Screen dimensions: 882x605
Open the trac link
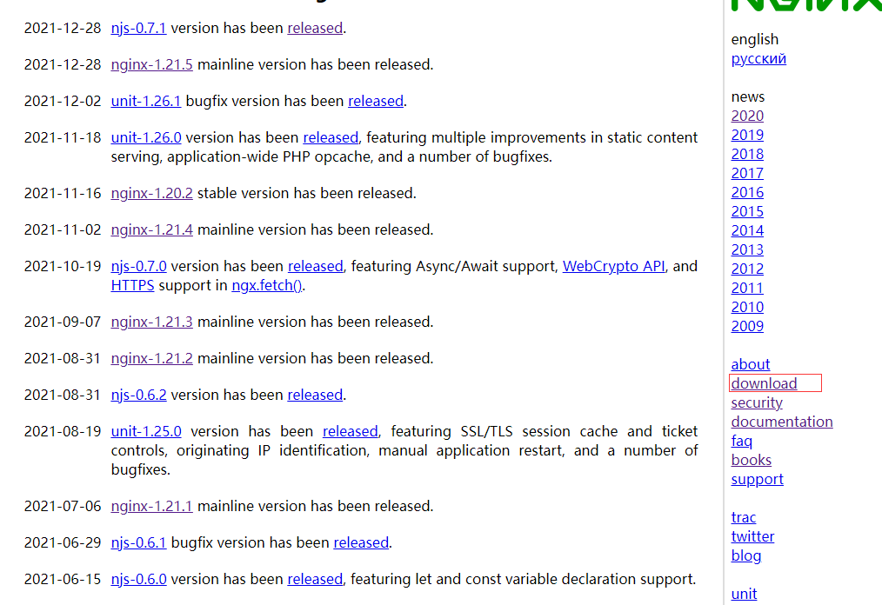[743, 518]
